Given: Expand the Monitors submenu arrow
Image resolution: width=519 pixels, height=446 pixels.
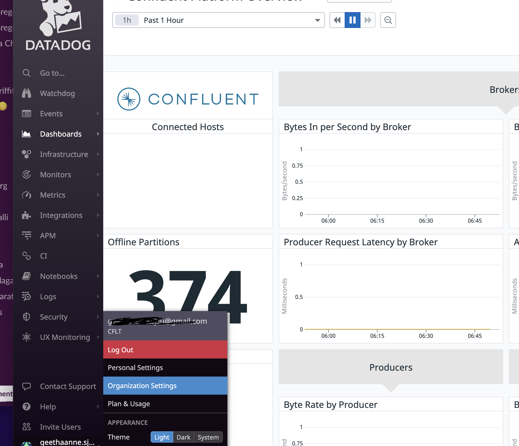Looking at the screenshot, I should pos(98,174).
